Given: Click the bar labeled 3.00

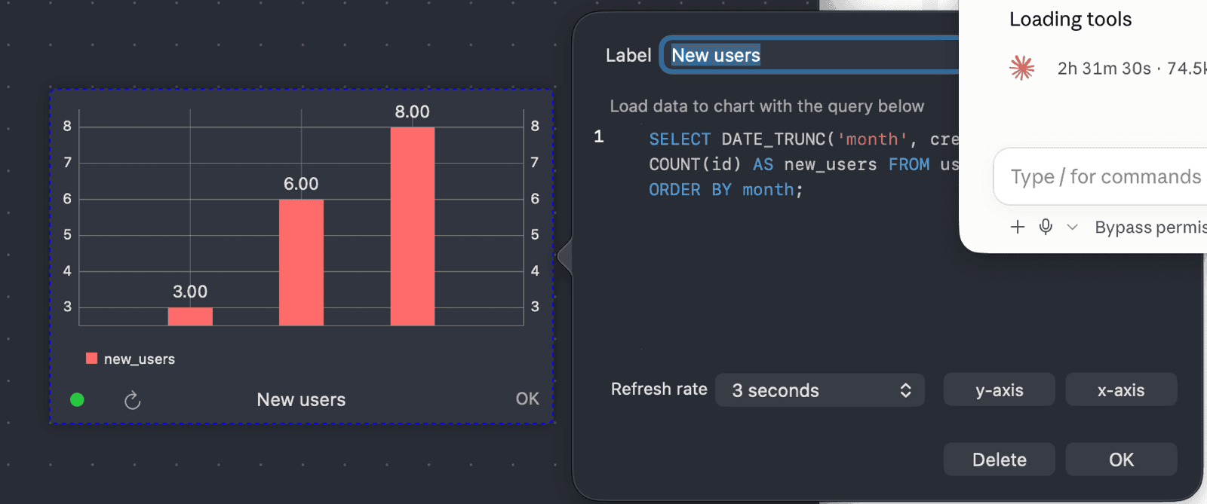Looking at the screenshot, I should [190, 316].
